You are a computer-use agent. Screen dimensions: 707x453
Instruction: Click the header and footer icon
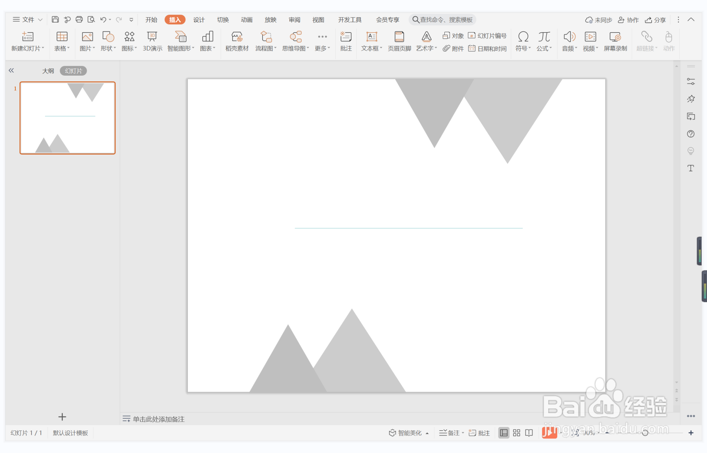tap(399, 41)
